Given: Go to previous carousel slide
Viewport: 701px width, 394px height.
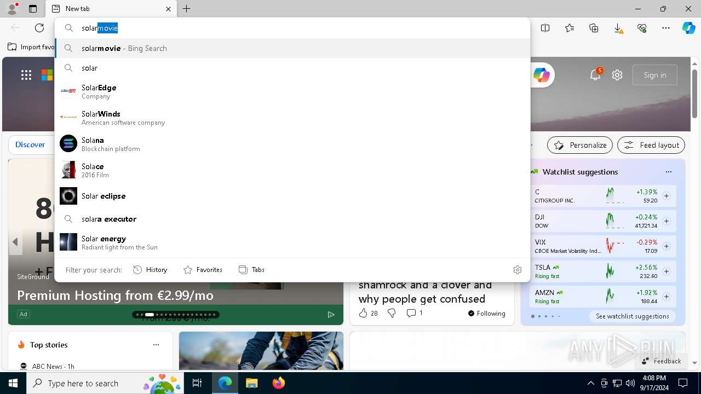Looking at the screenshot, I should point(15,242).
